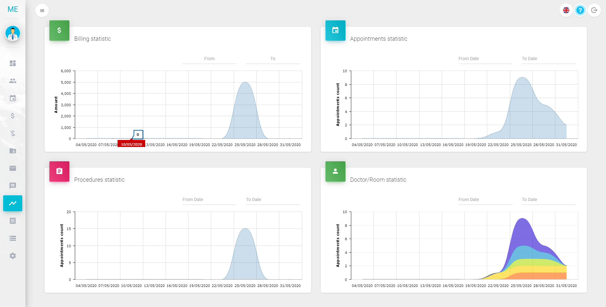Viewport: 606px width, 307px height.
Task: Set Appointments statistic To Date field
Action: 549,59
